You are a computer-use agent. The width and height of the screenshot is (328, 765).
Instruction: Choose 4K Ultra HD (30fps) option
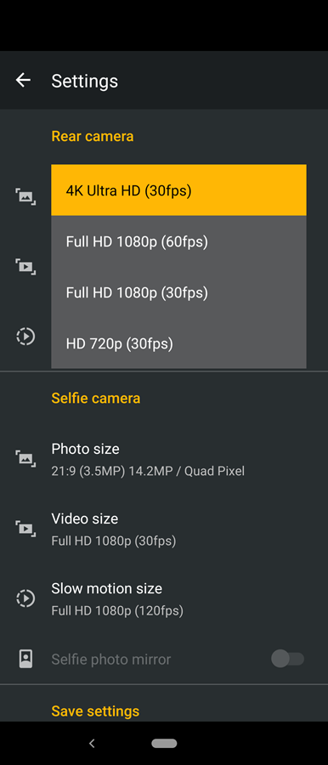(x=178, y=190)
